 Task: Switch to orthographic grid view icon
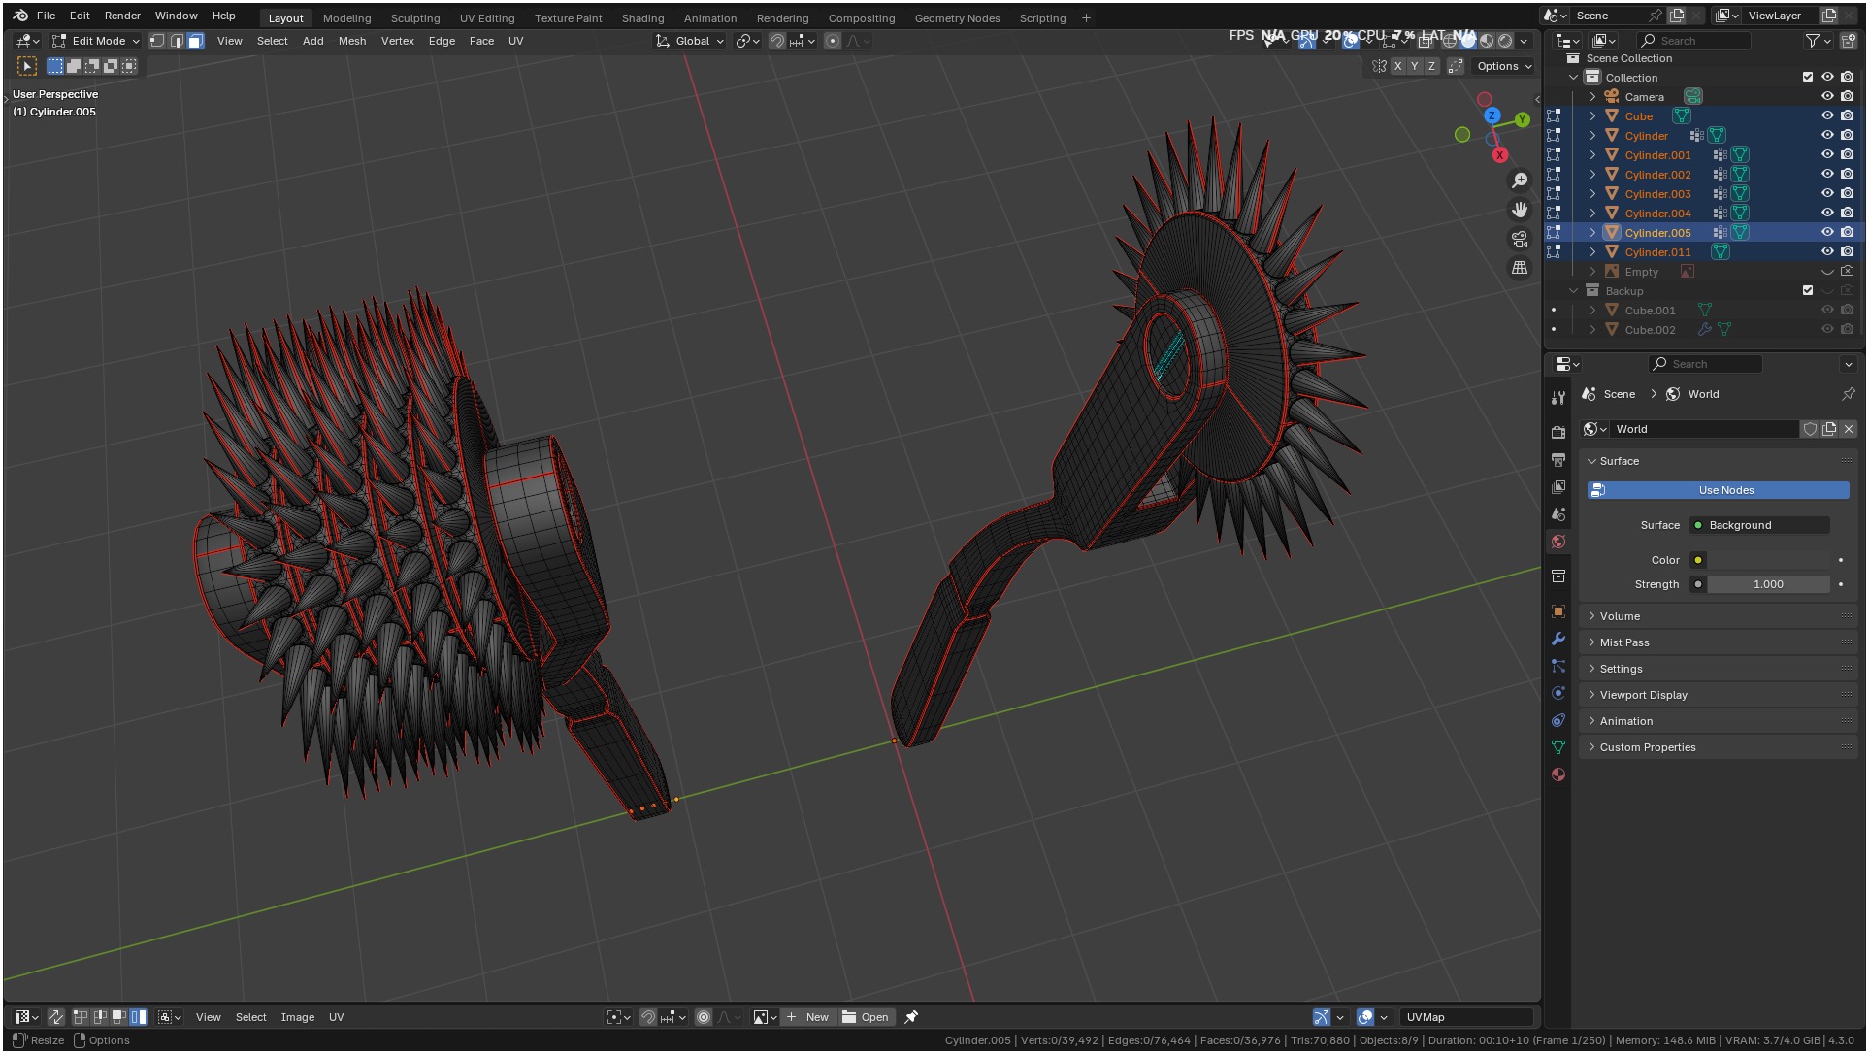[x=1520, y=268]
